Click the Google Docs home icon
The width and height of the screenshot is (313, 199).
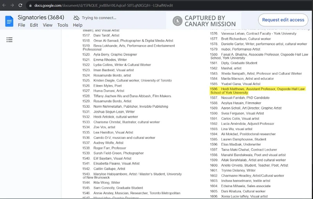click(x=9, y=21)
